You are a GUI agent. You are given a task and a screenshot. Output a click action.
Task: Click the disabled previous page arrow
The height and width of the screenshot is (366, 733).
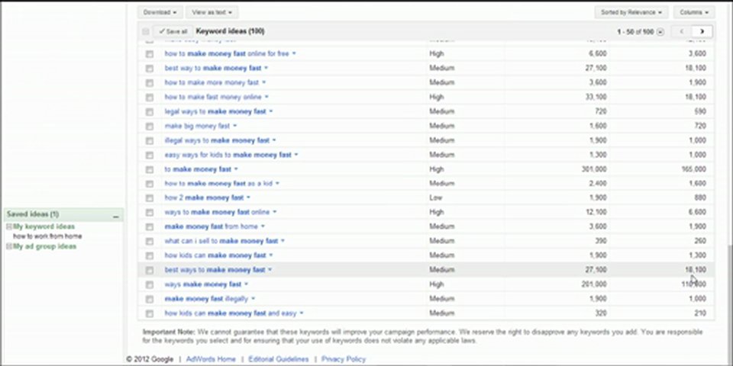[x=681, y=32]
